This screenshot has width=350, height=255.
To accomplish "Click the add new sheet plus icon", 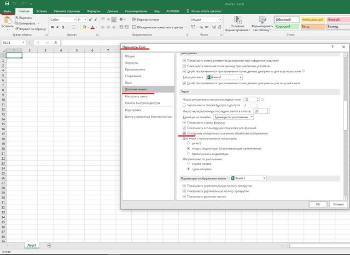I will click(49, 245).
